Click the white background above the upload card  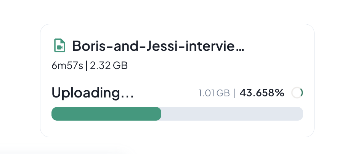tap(175, 11)
